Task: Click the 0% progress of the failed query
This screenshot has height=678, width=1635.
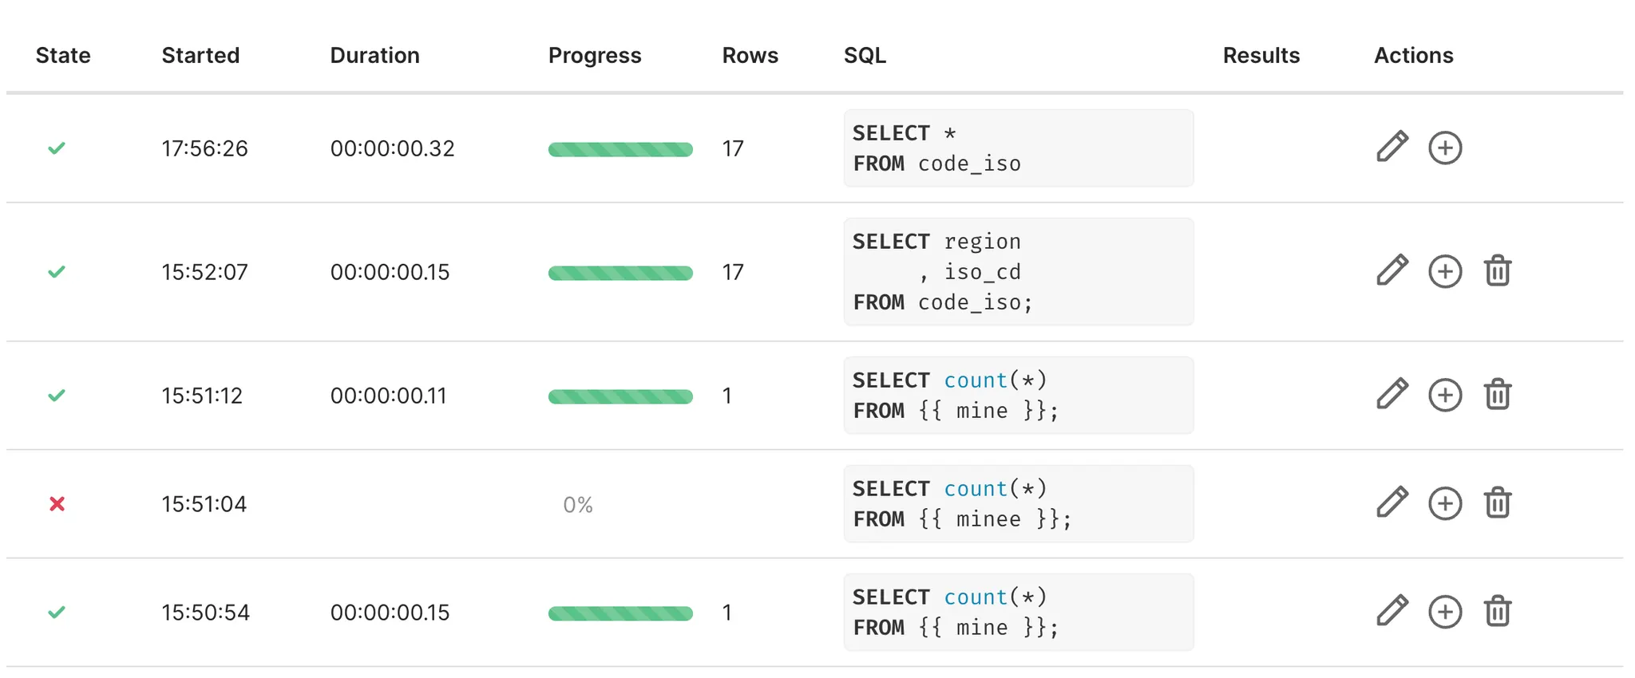Action: [x=577, y=505]
